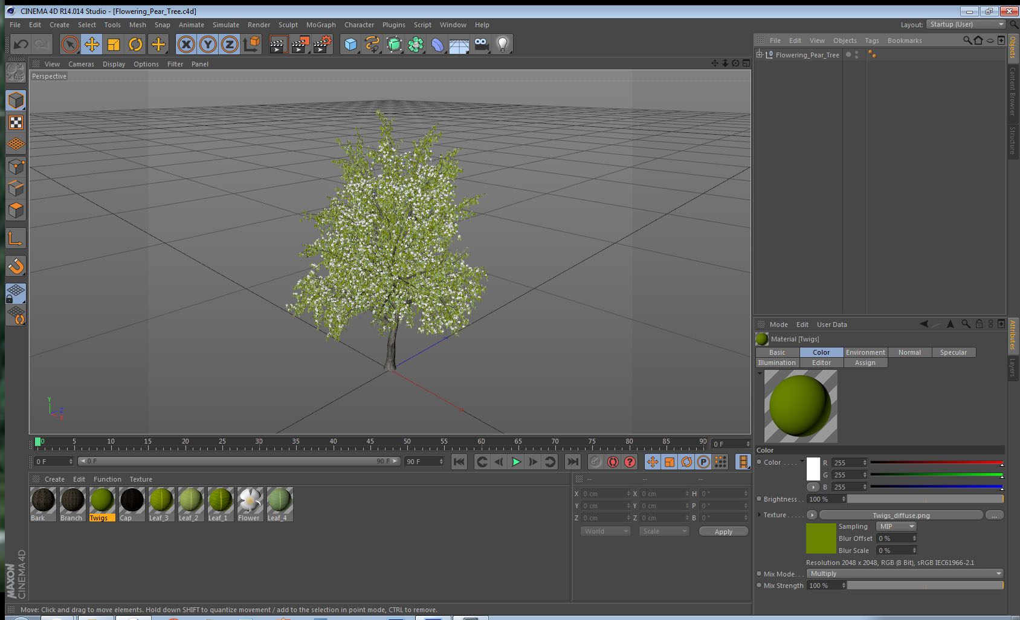Image resolution: width=1020 pixels, height=620 pixels.
Task: Switch to the Specular material tab
Action: click(x=954, y=352)
